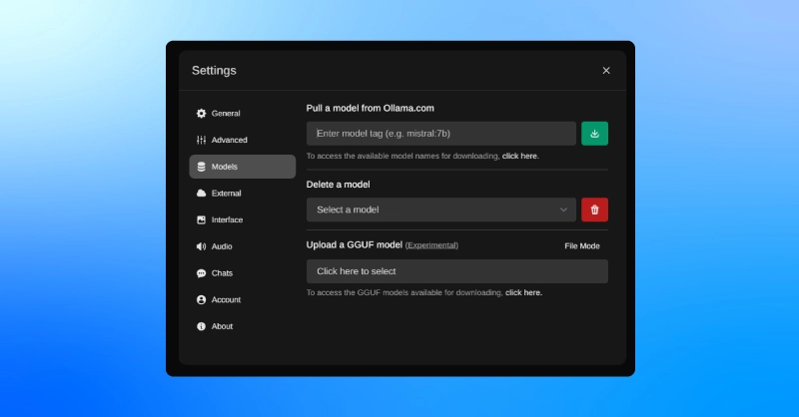This screenshot has width=799, height=417.
Task: Switch to the Models settings tab
Action: (x=242, y=167)
